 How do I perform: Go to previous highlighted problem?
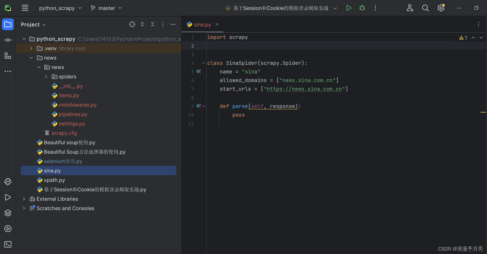pos(473,38)
